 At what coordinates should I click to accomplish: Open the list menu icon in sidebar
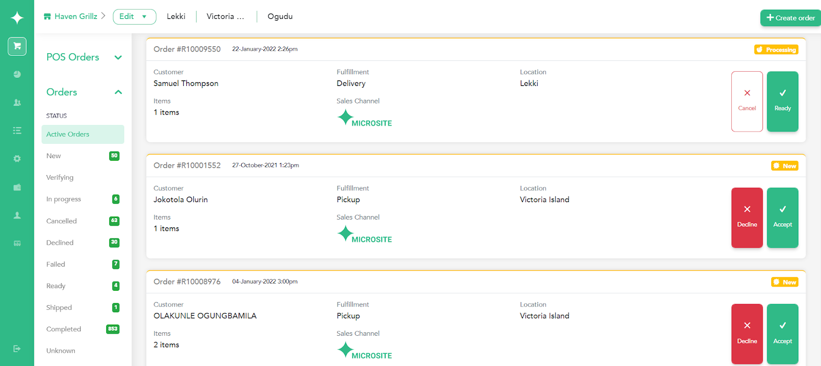pyautogui.click(x=17, y=131)
